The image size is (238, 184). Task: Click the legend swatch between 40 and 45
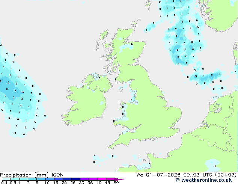(x=102, y=179)
